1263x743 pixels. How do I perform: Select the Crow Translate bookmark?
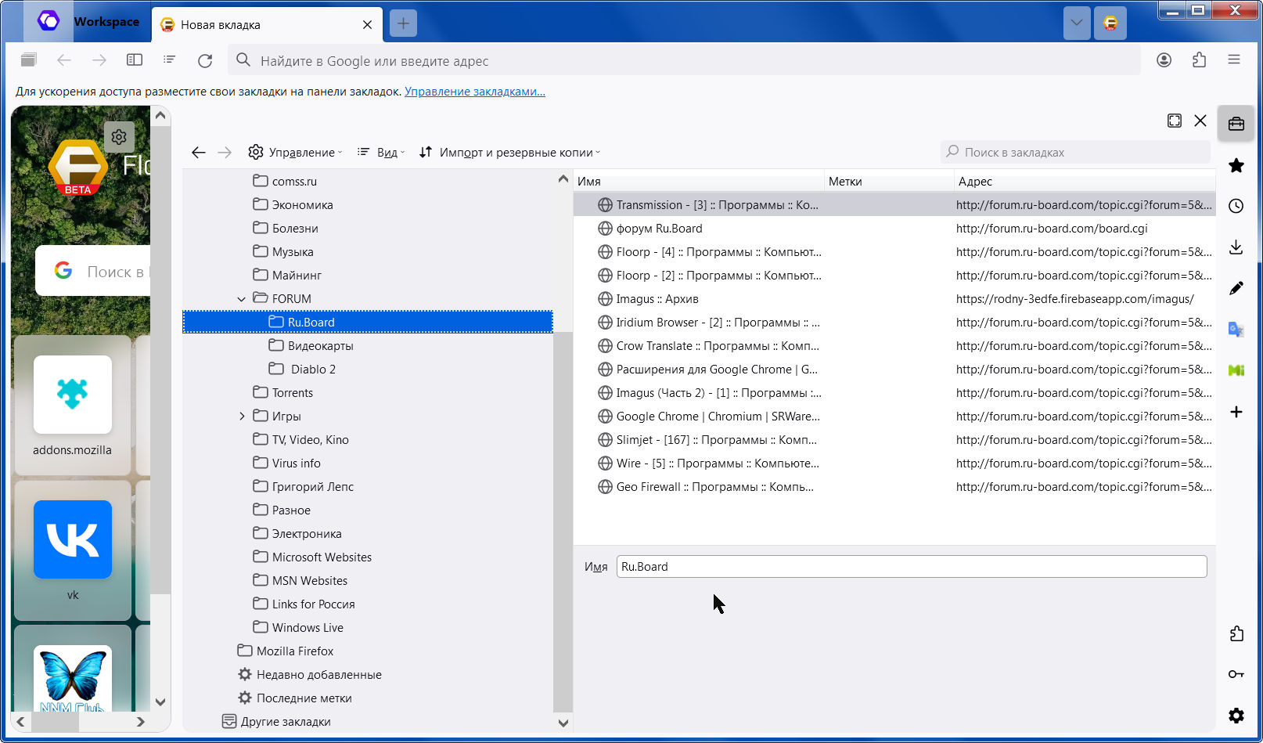point(894,346)
